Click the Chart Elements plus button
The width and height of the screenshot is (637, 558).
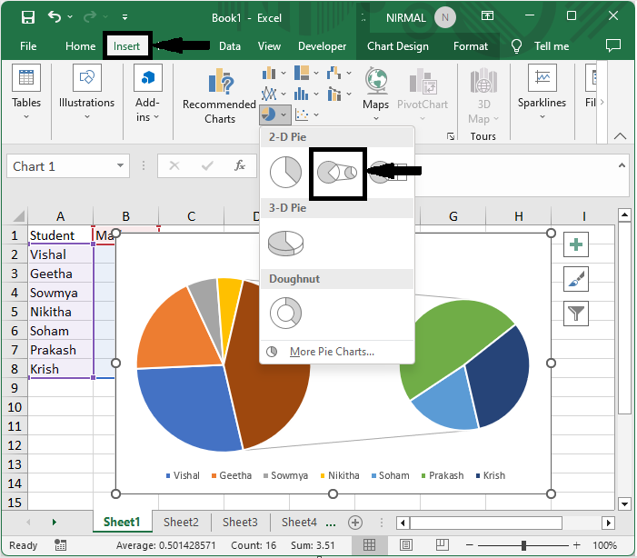(x=576, y=244)
